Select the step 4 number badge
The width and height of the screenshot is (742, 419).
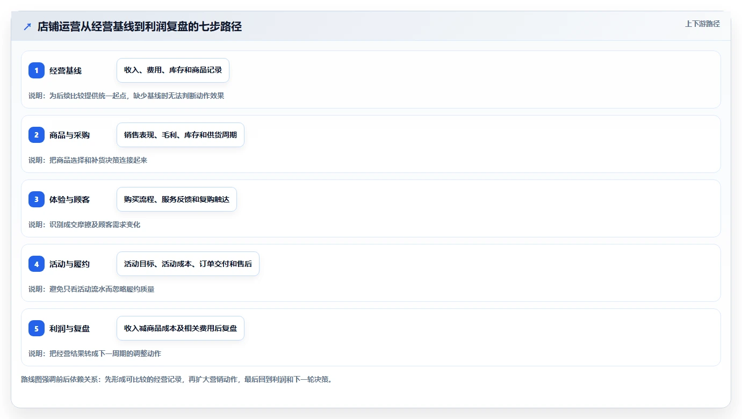(x=37, y=264)
